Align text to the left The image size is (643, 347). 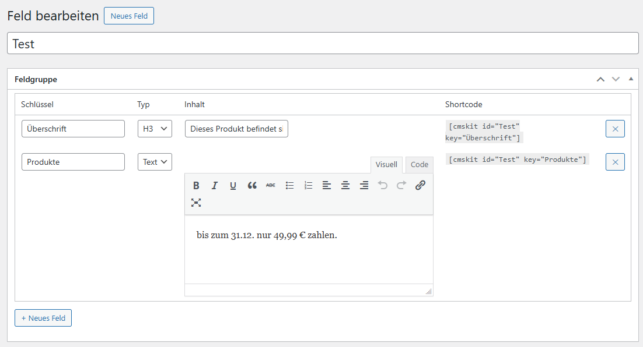click(x=327, y=186)
